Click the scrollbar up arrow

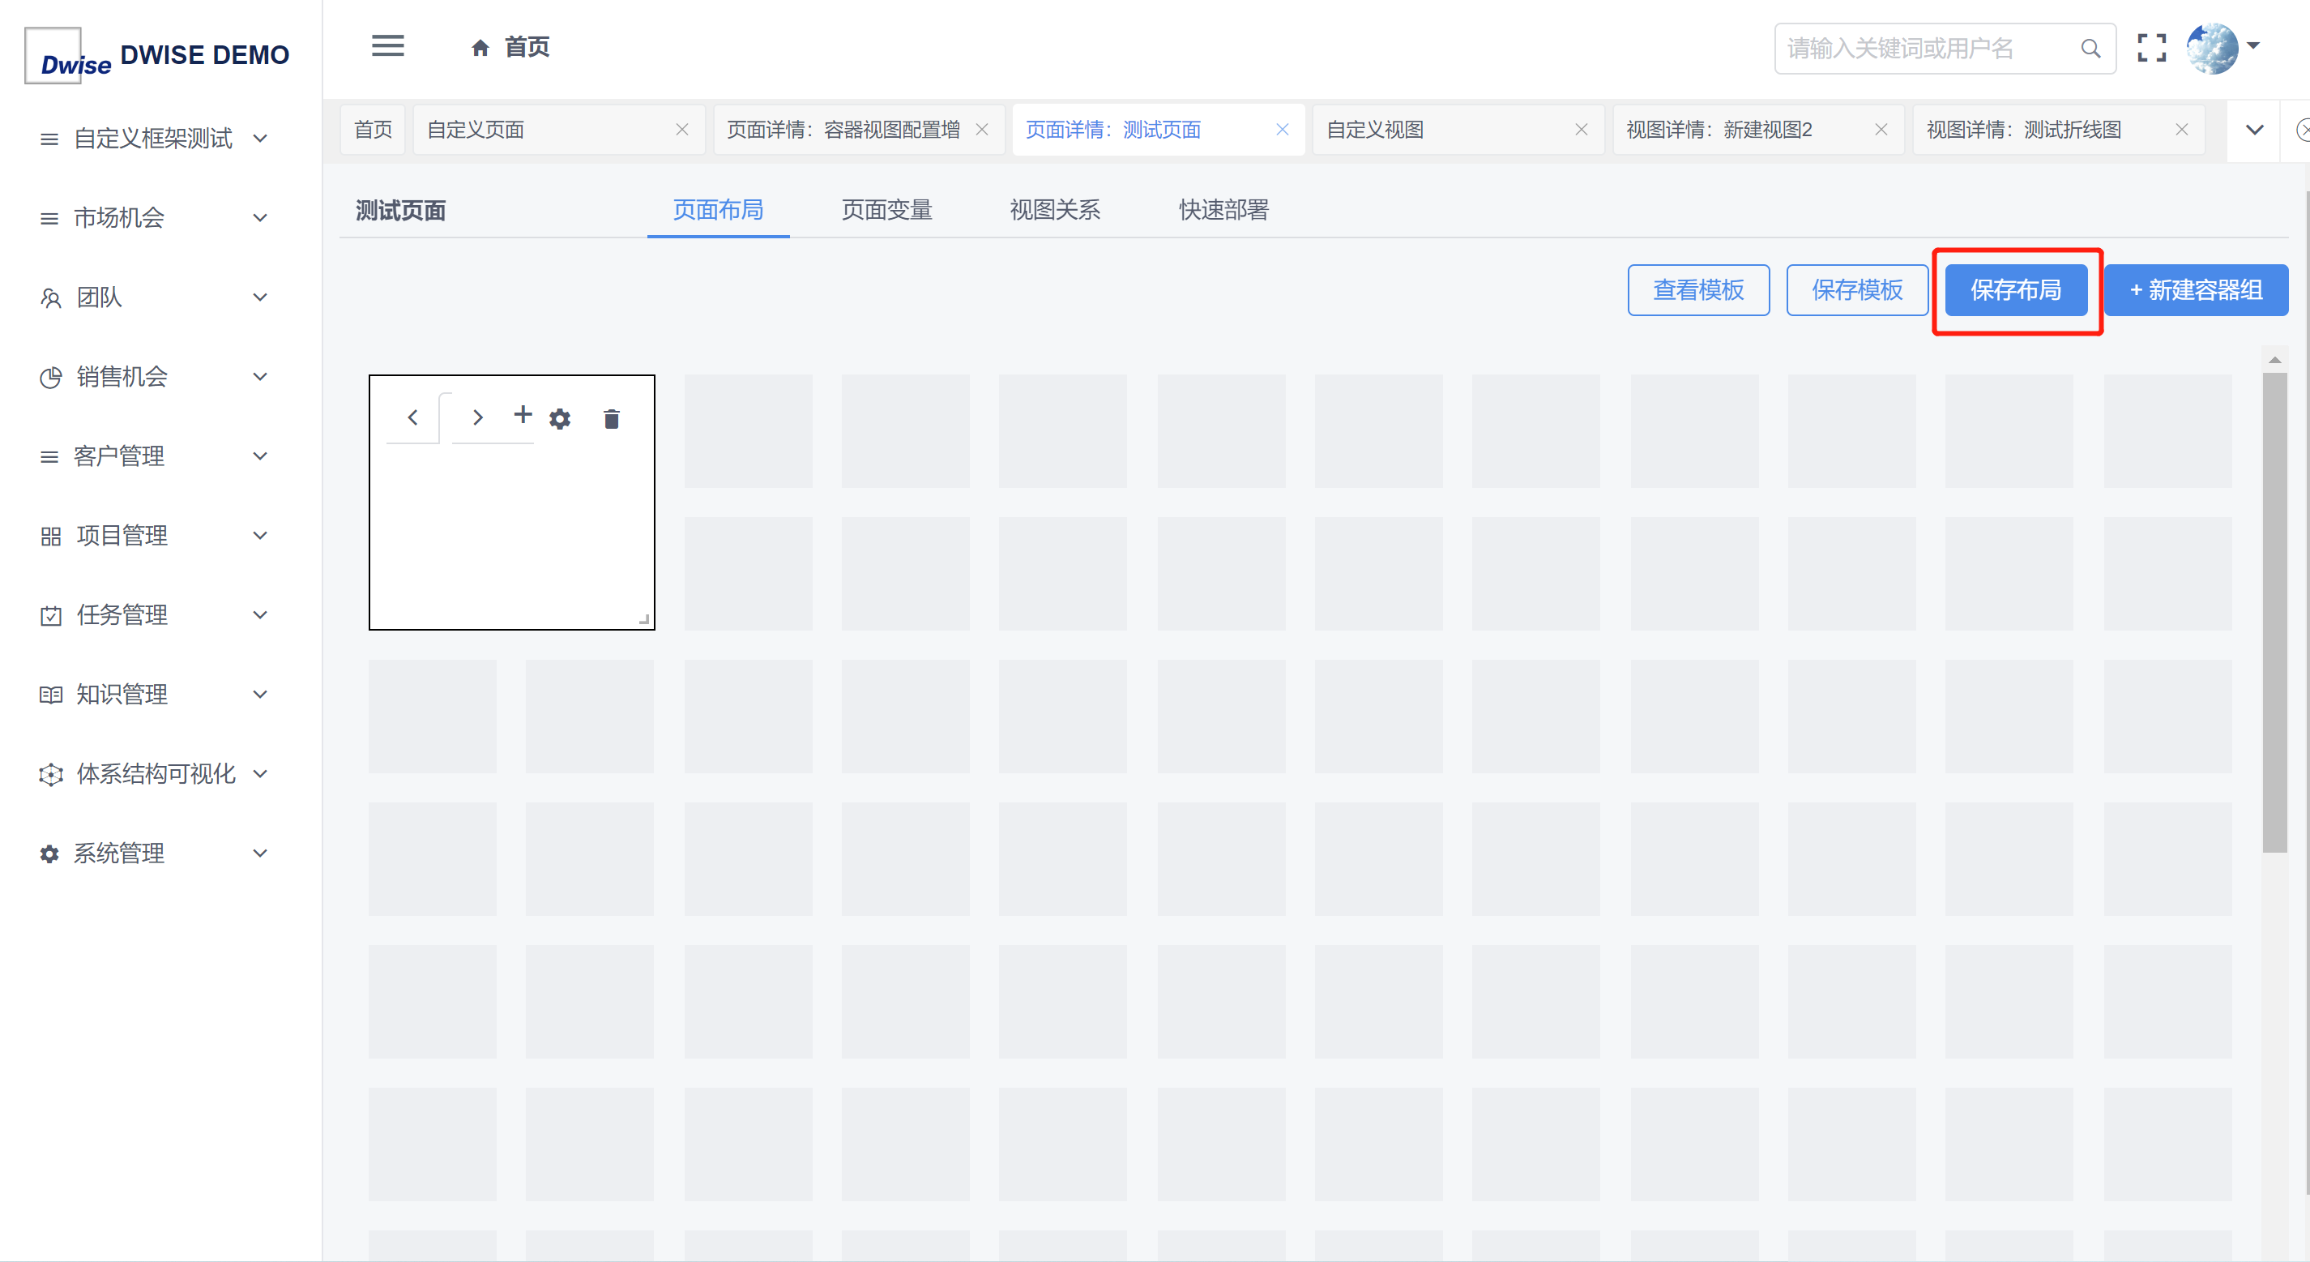click(x=2274, y=360)
